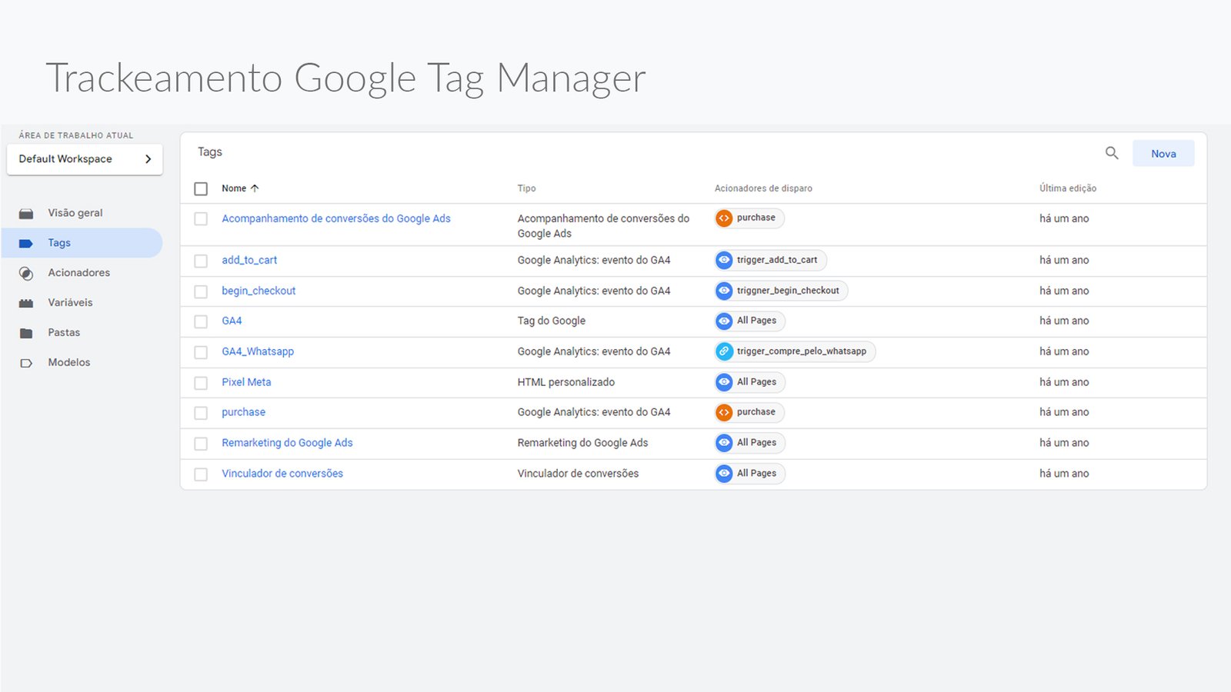The width and height of the screenshot is (1231, 692).
Task: Open the GA4_Whatsapp tag link
Action: [258, 351]
